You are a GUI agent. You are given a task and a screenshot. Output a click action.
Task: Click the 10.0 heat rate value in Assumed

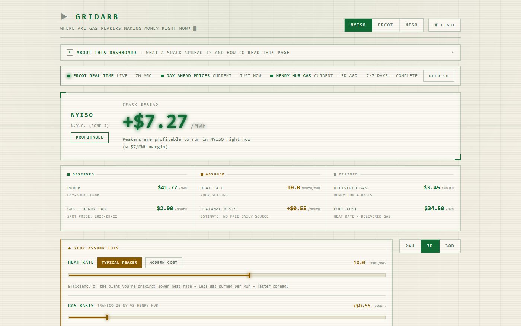[x=294, y=187]
